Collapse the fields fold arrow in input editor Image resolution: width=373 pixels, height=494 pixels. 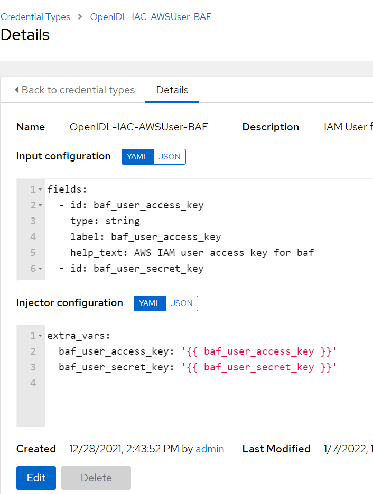click(40, 189)
